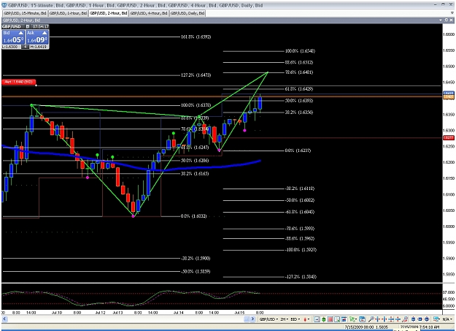Switch to GBP/USD 1-Hour Bid tab
456x331 pixels.
pyautogui.click(x=68, y=13)
